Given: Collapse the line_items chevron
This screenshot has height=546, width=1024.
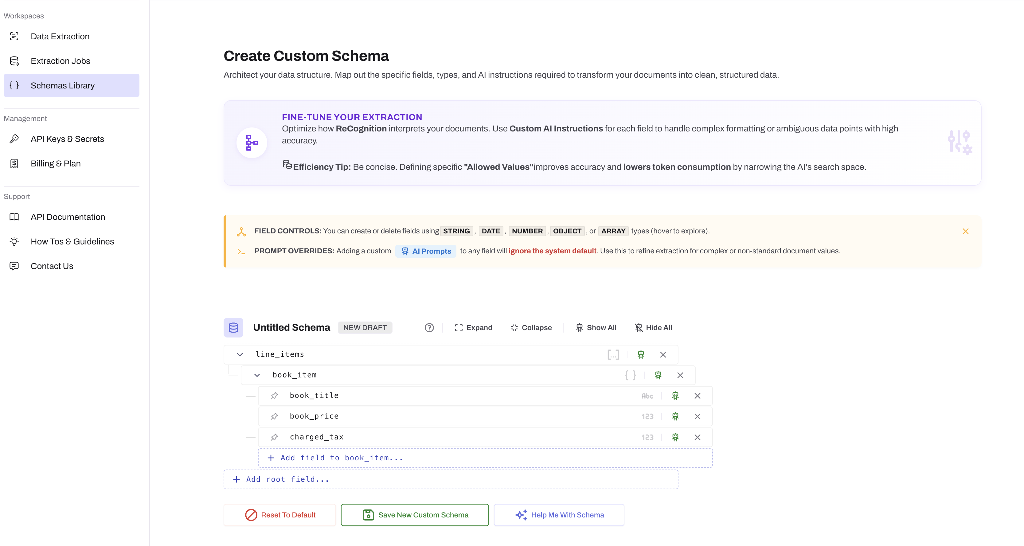Looking at the screenshot, I should click(240, 354).
